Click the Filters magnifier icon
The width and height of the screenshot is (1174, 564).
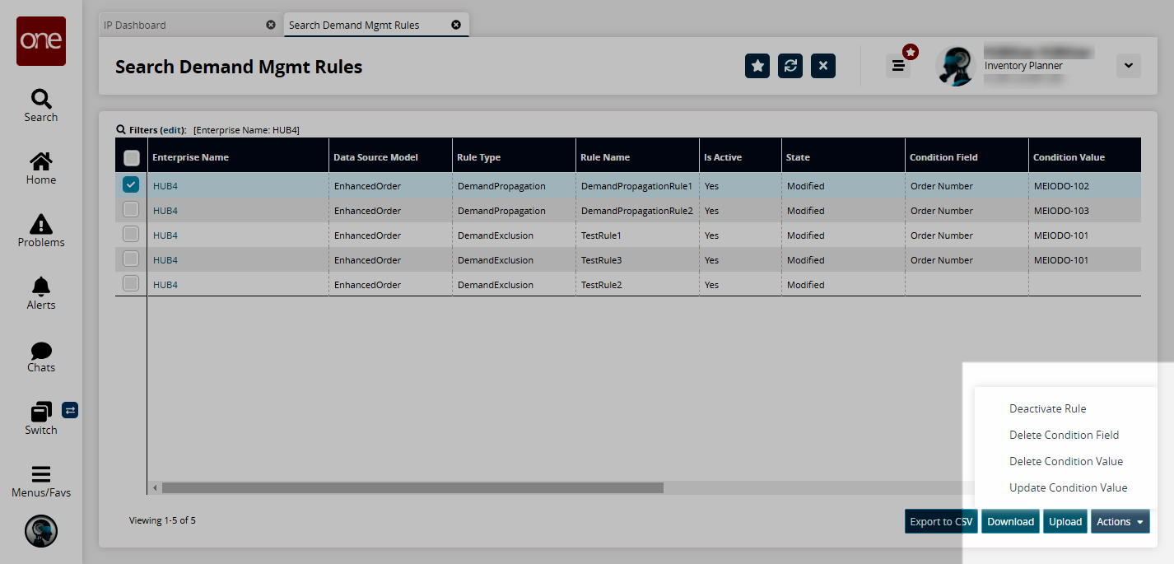121,130
